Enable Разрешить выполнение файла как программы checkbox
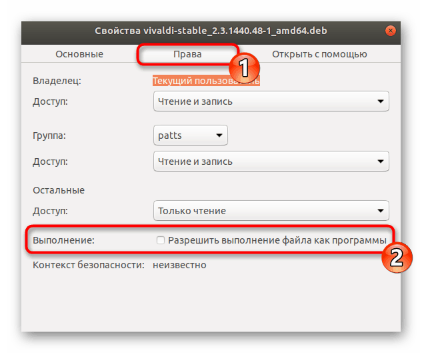Screen dimensions: 422x353 pyautogui.click(x=161, y=240)
